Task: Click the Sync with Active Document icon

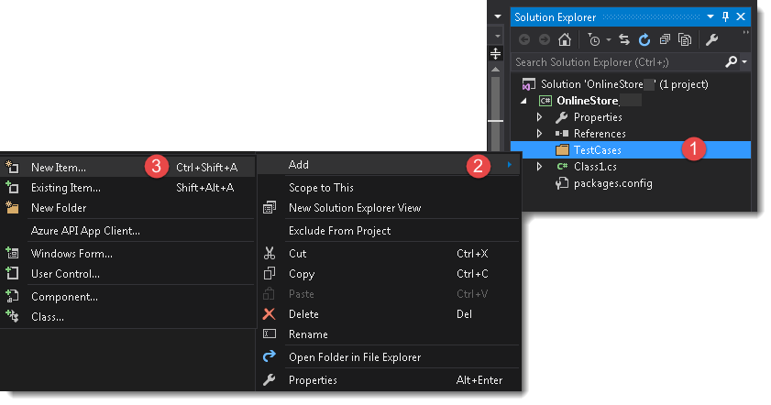Action: (x=624, y=39)
